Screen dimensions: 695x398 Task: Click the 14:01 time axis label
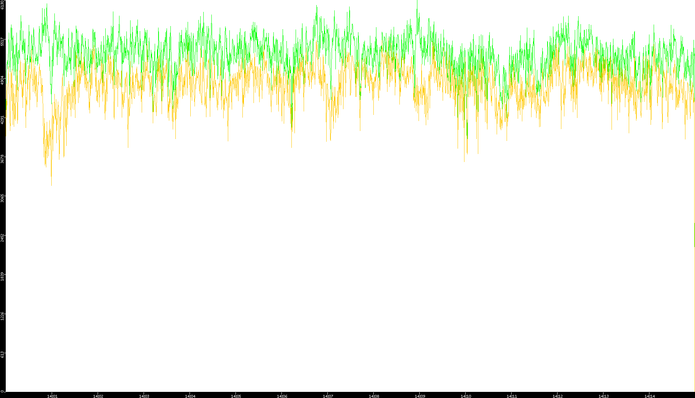[52, 396]
